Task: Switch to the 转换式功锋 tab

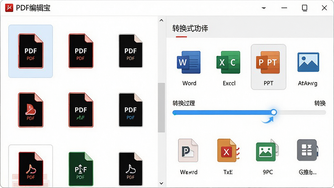Action: tap(190, 28)
